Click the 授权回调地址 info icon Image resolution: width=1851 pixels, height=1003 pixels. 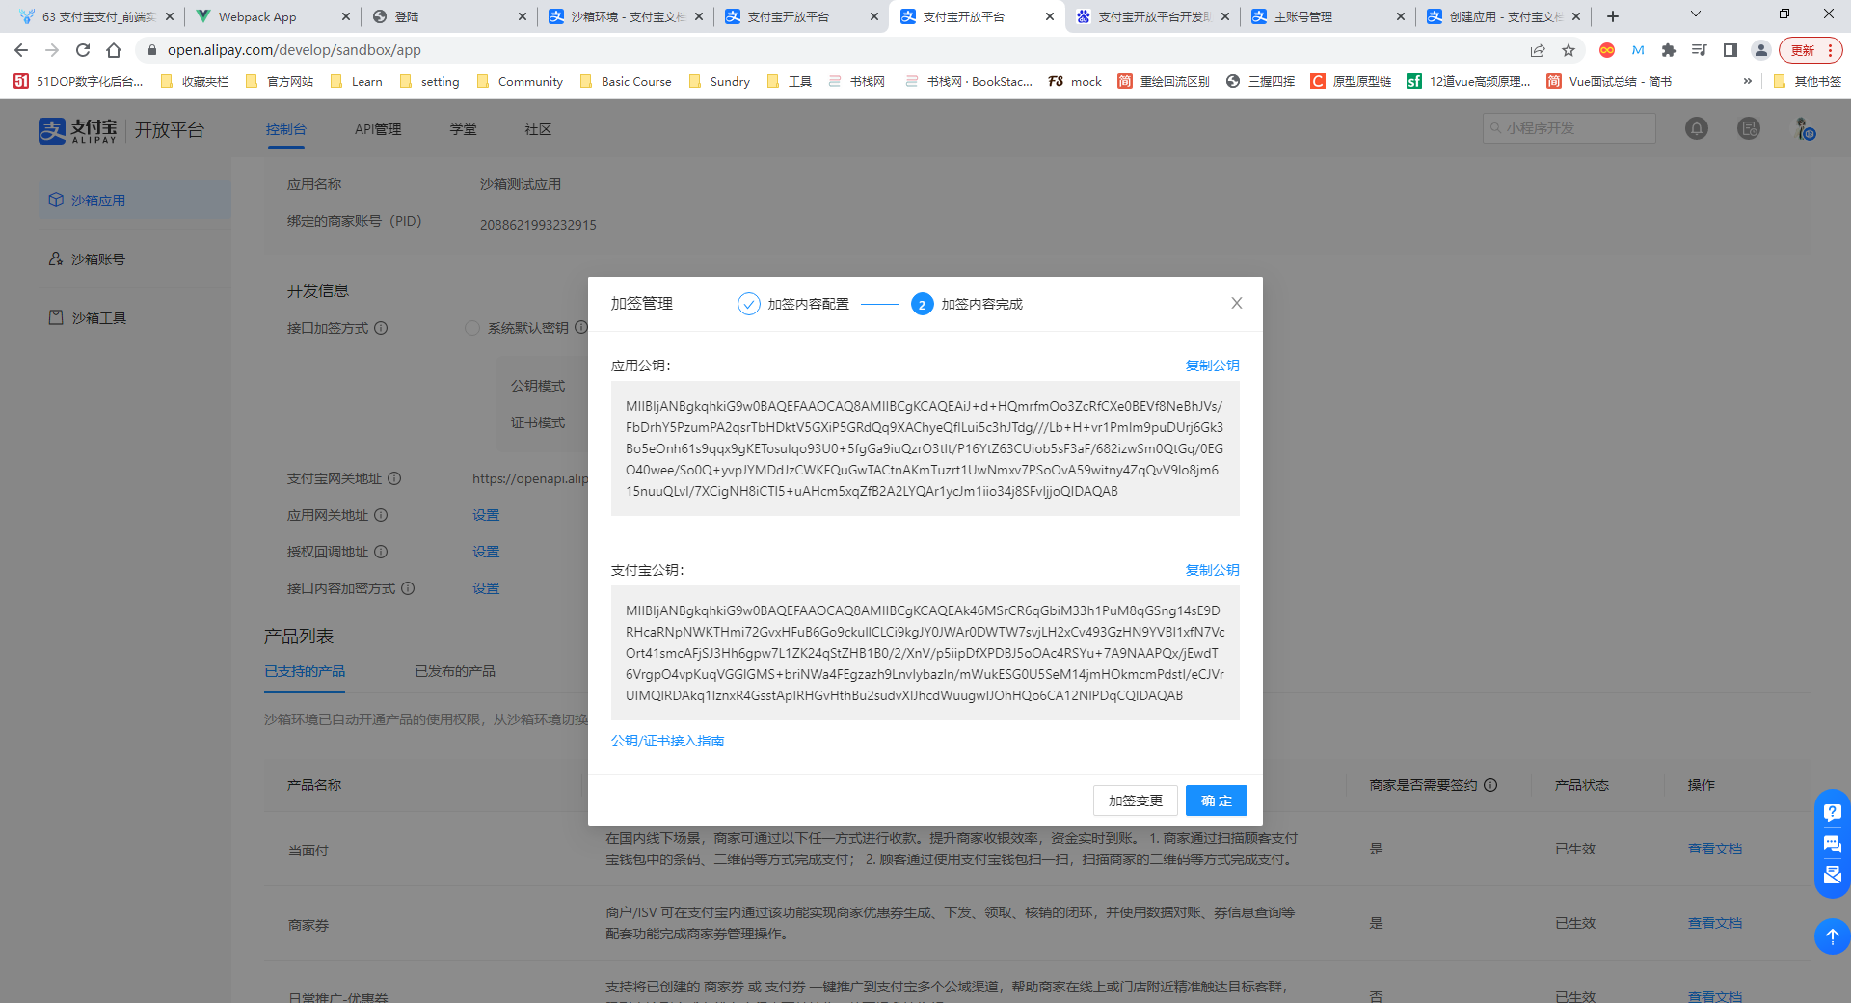click(381, 552)
